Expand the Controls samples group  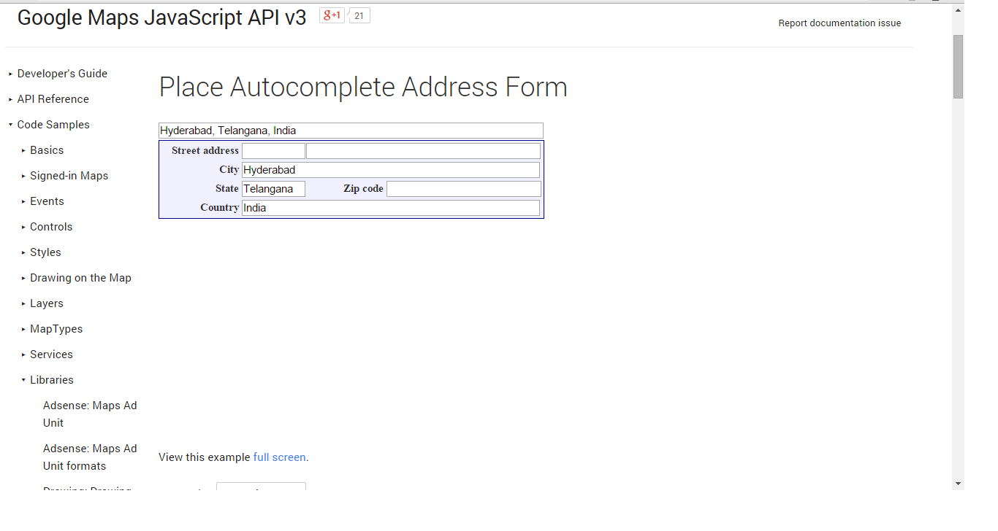(x=51, y=227)
